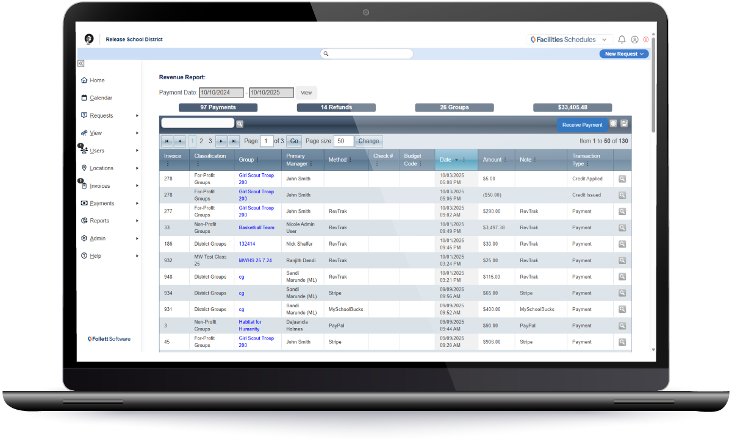Jump to last page in pager
Viewport: 732px width, 439px height.
click(x=234, y=141)
